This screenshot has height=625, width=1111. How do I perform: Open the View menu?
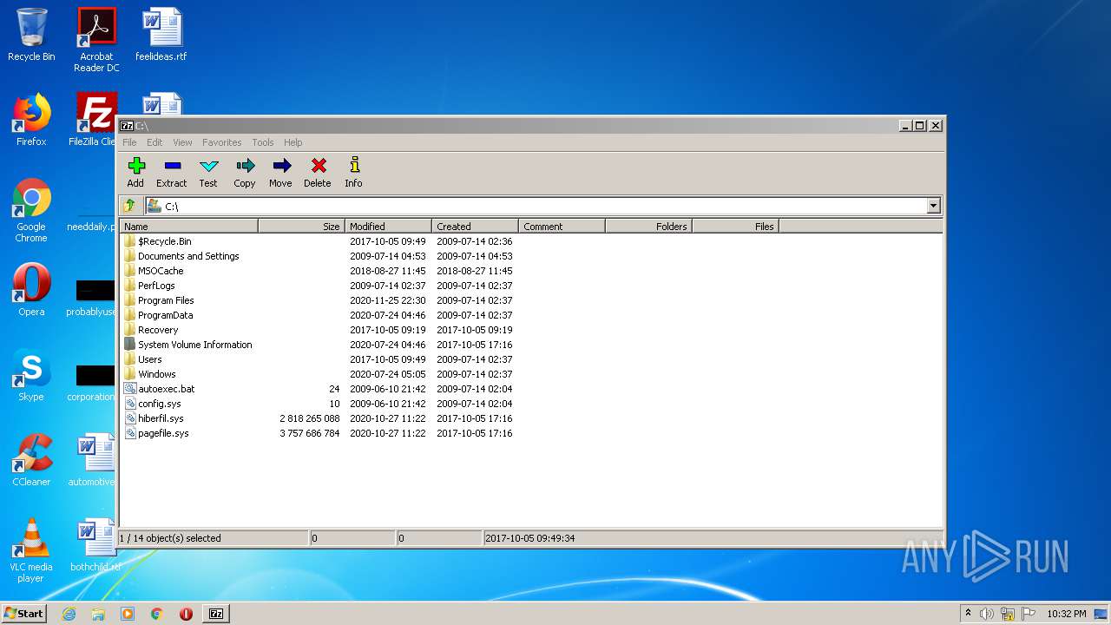[x=182, y=142]
